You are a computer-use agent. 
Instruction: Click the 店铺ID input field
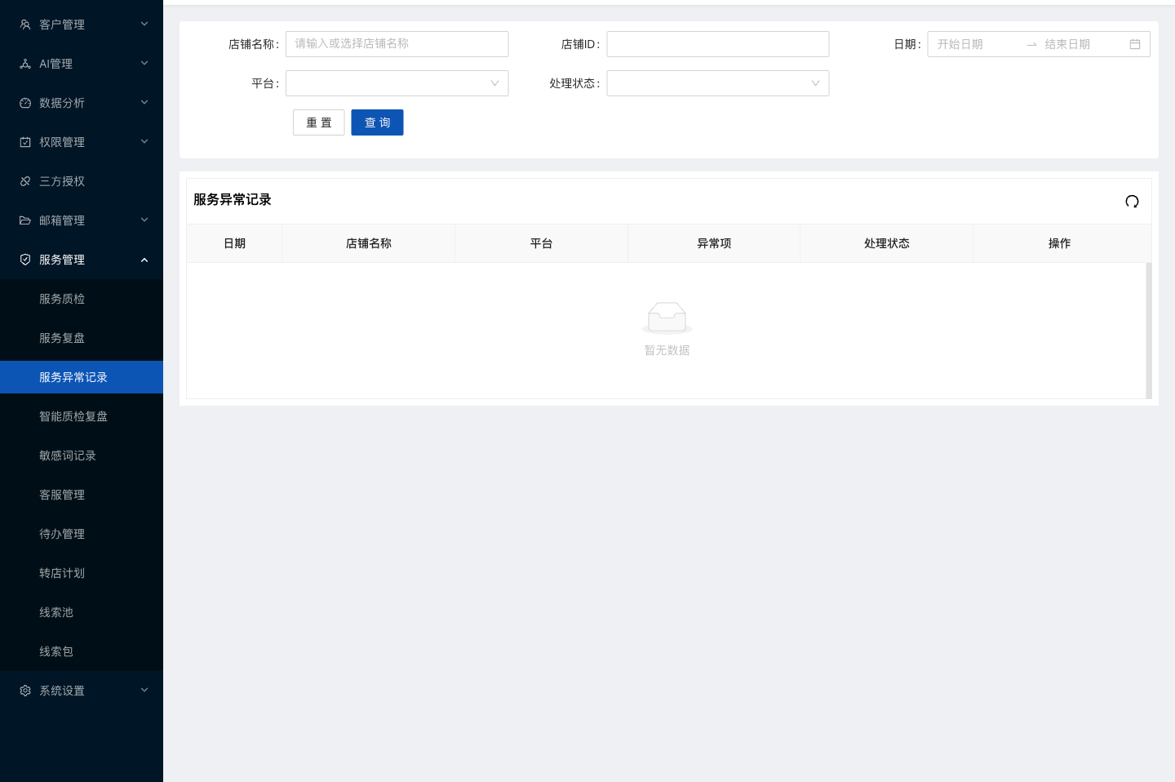tap(718, 44)
